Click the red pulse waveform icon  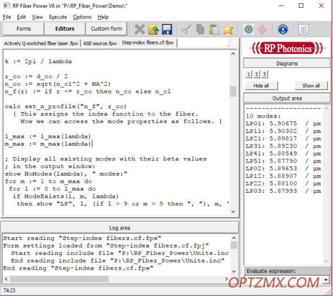[x=262, y=29]
